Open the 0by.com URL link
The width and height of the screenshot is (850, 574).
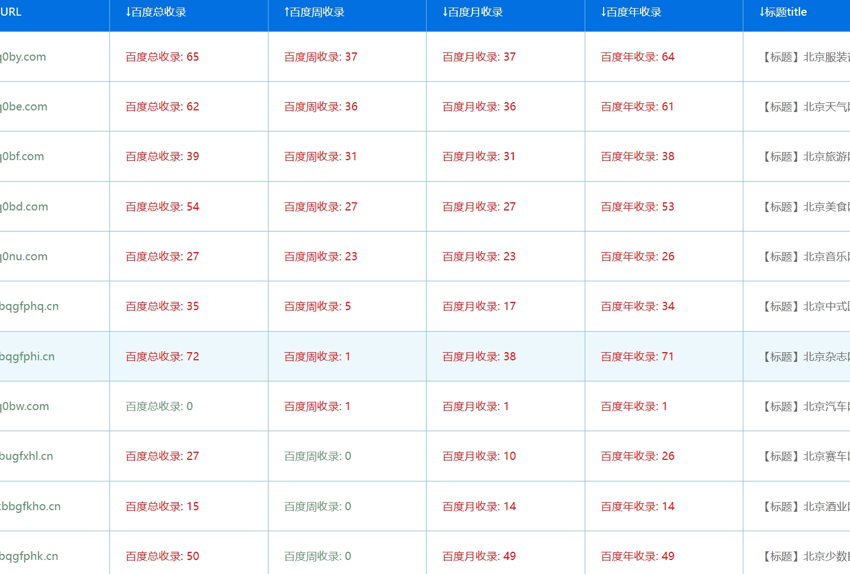[23, 57]
